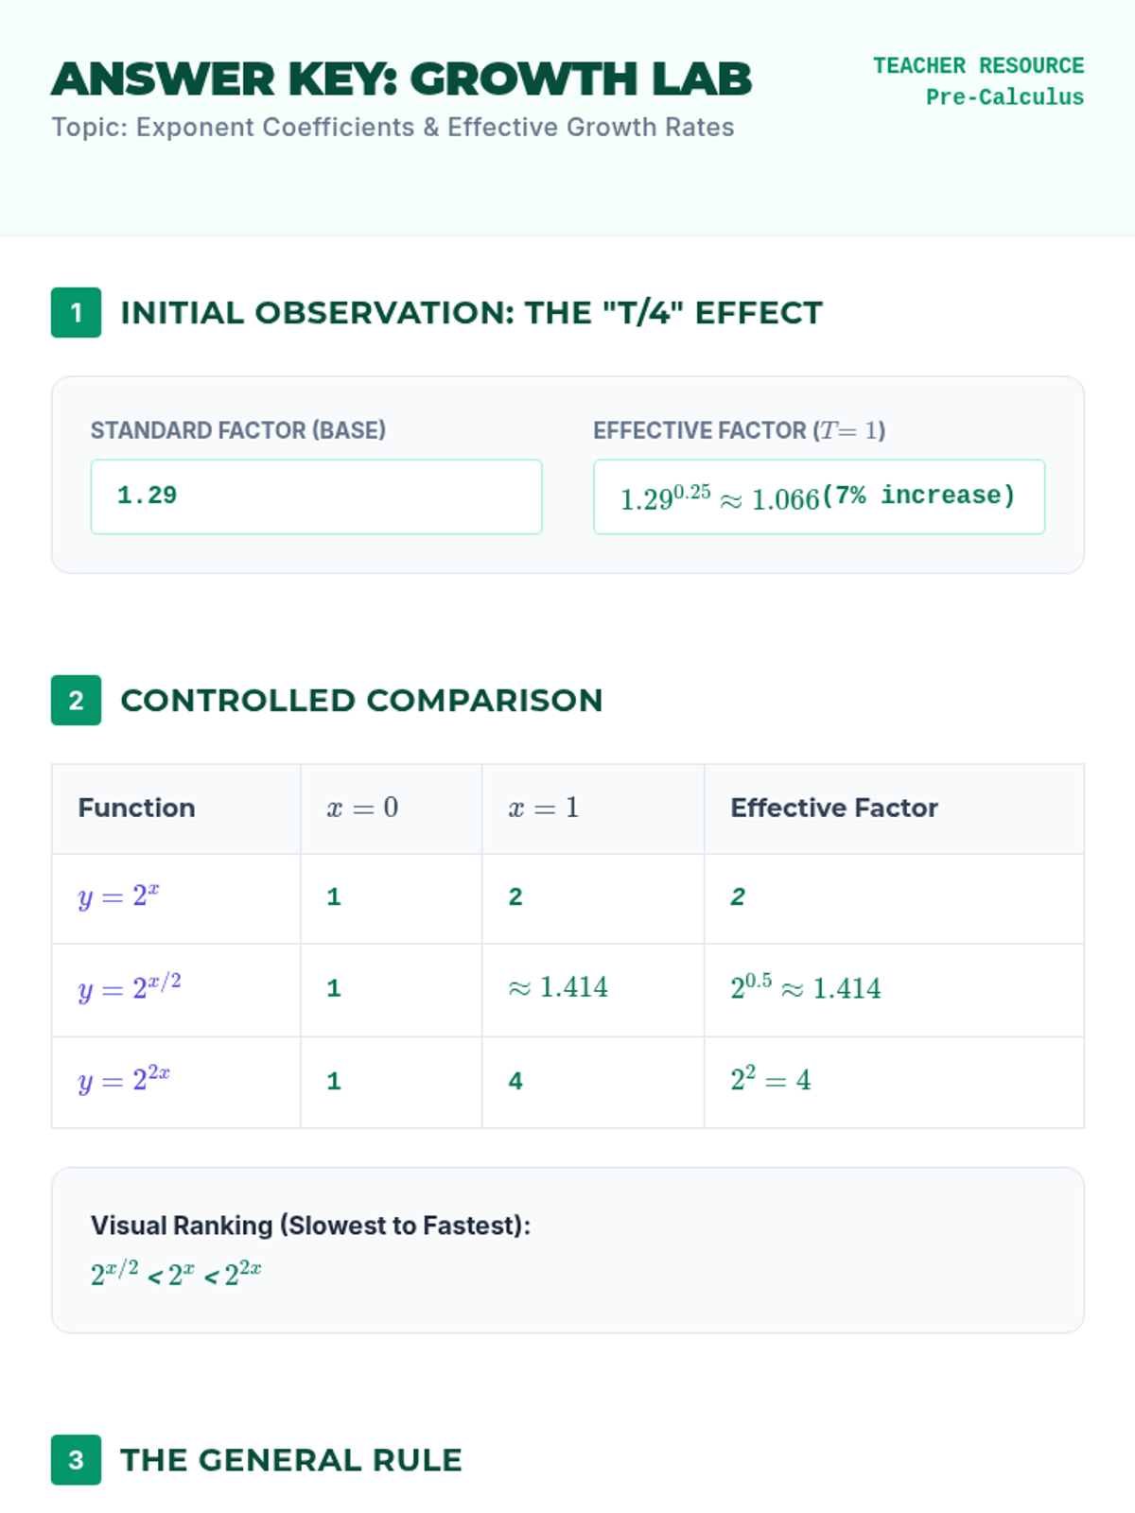Click the Answer Key: Growth Lab title

401,79
